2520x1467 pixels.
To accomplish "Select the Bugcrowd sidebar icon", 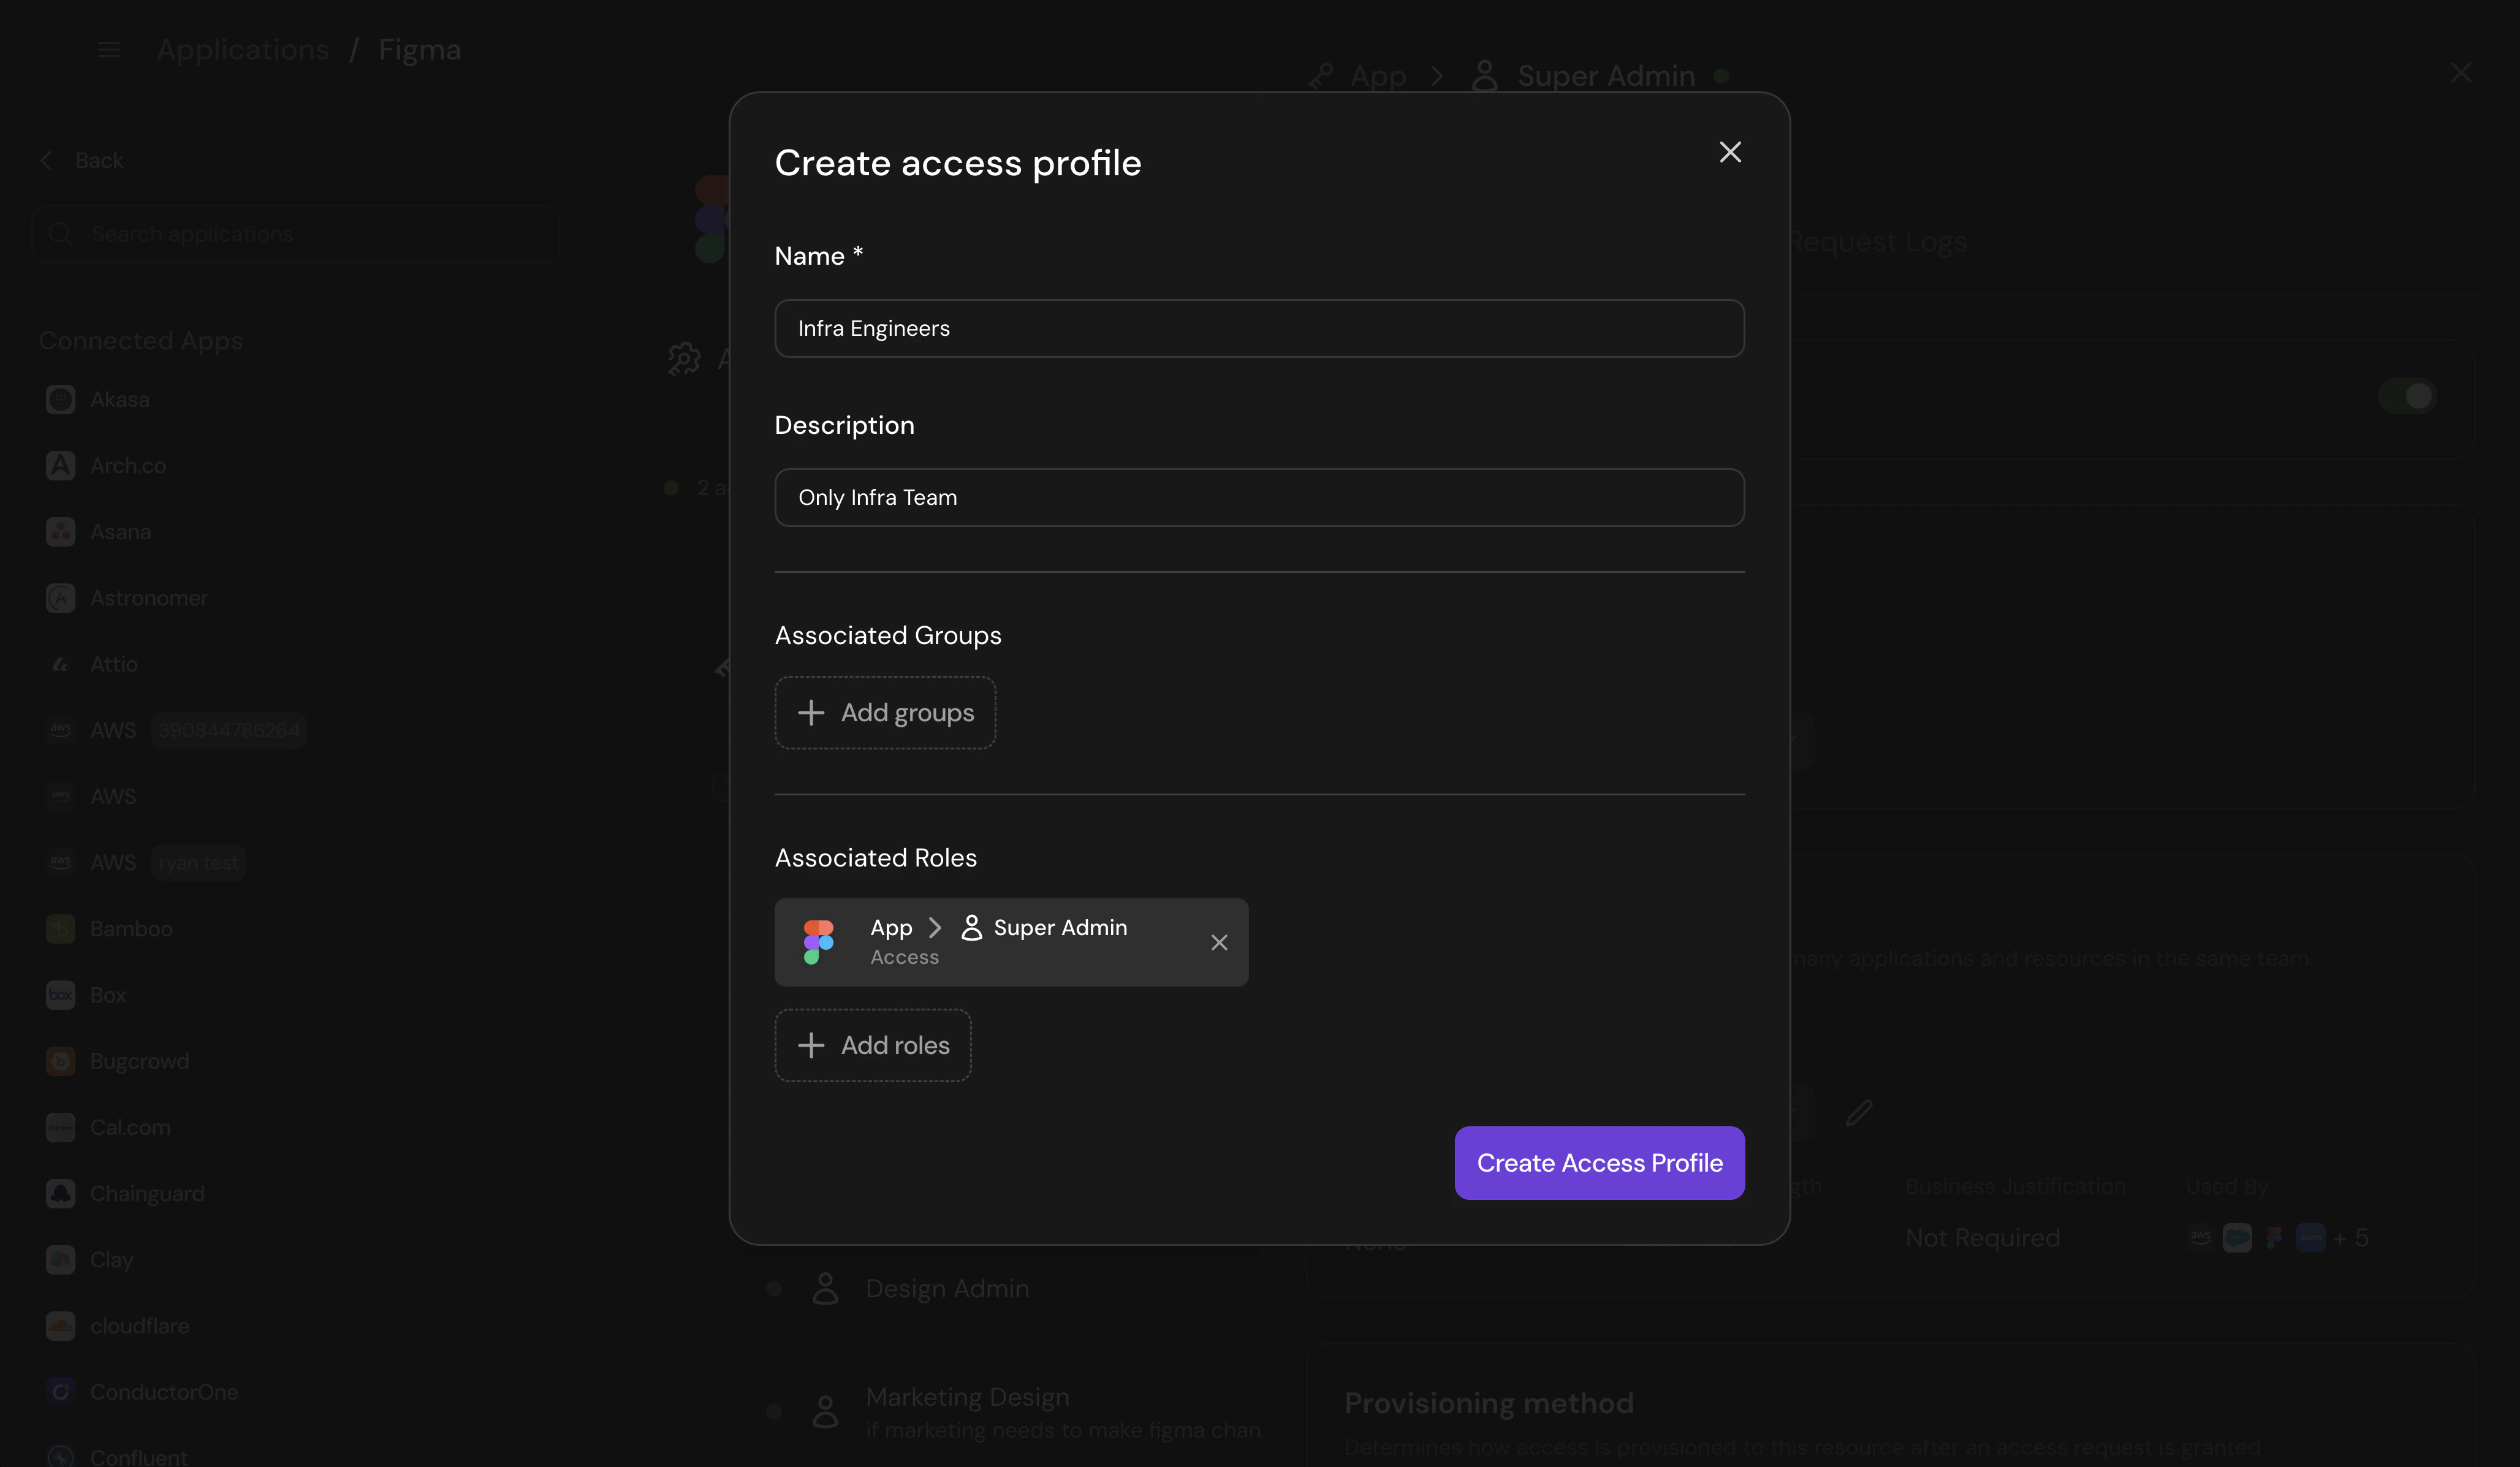I will pyautogui.click(x=60, y=1061).
